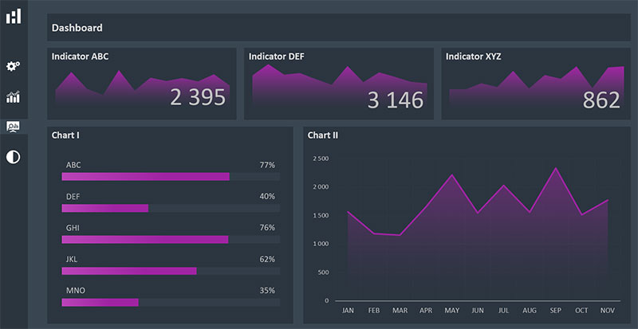
Task: Click the ABC progress bar at 77%
Action: (146, 177)
